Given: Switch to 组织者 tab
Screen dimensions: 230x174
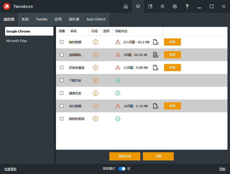Looking at the screenshot, I should (x=74, y=19).
